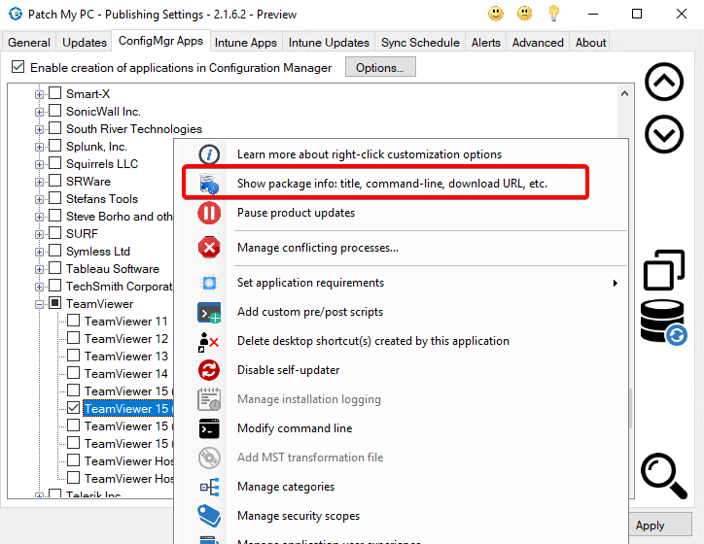
Task: Choose Disable self-updater menu entry
Action: pos(288,370)
